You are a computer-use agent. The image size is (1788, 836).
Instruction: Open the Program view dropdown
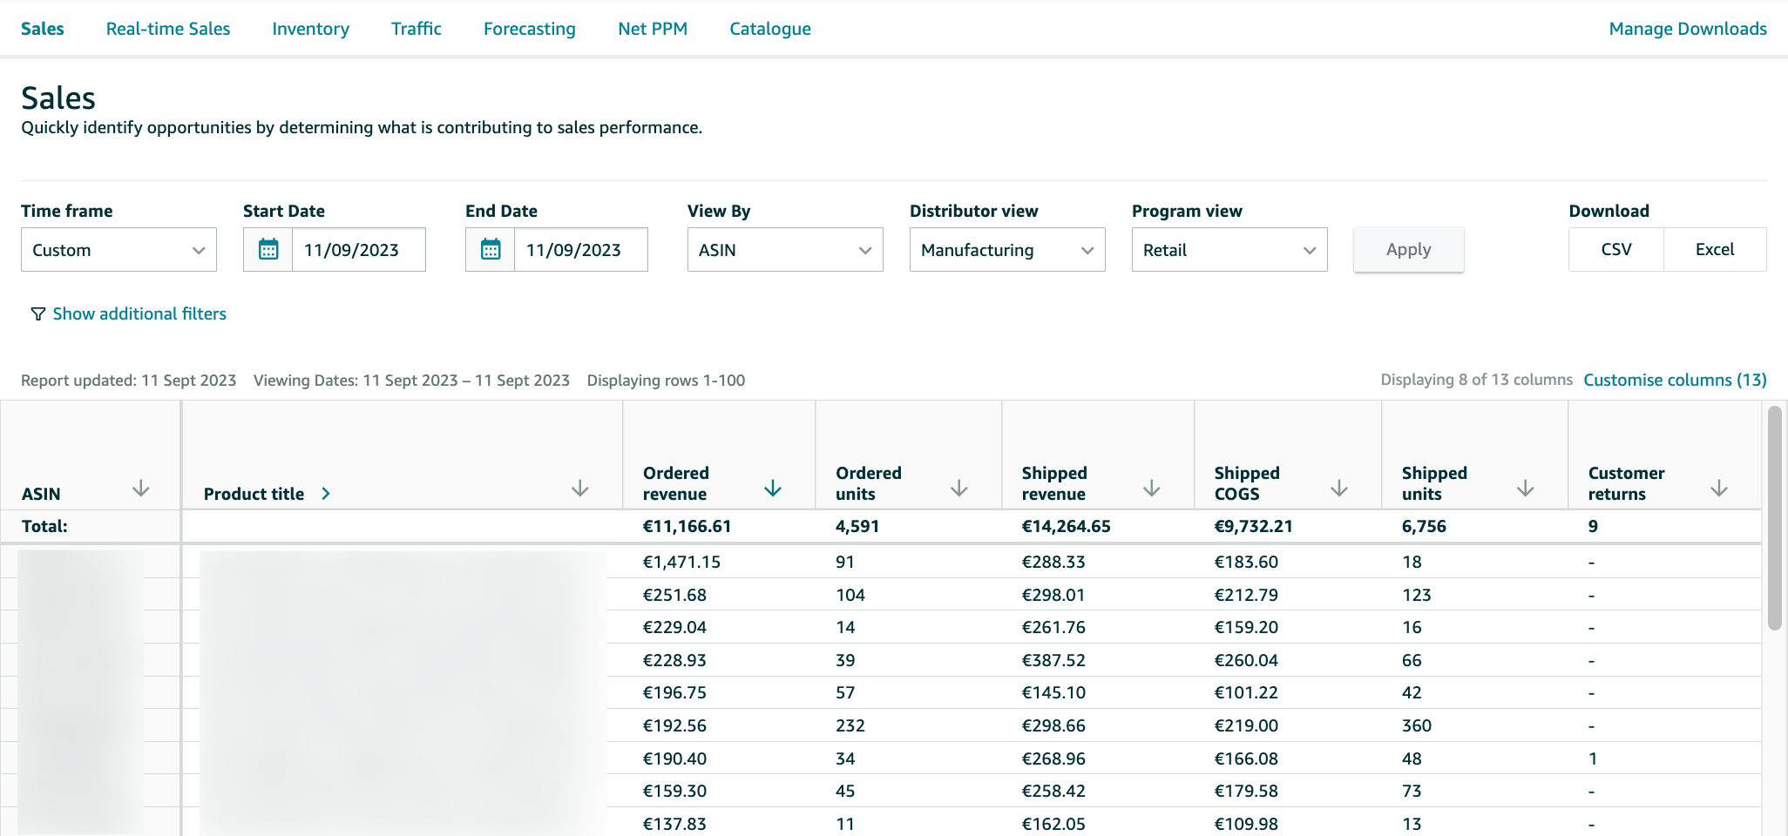pyautogui.click(x=1229, y=249)
